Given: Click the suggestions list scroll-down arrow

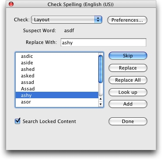Looking at the screenshot, I should [x=100, y=104].
